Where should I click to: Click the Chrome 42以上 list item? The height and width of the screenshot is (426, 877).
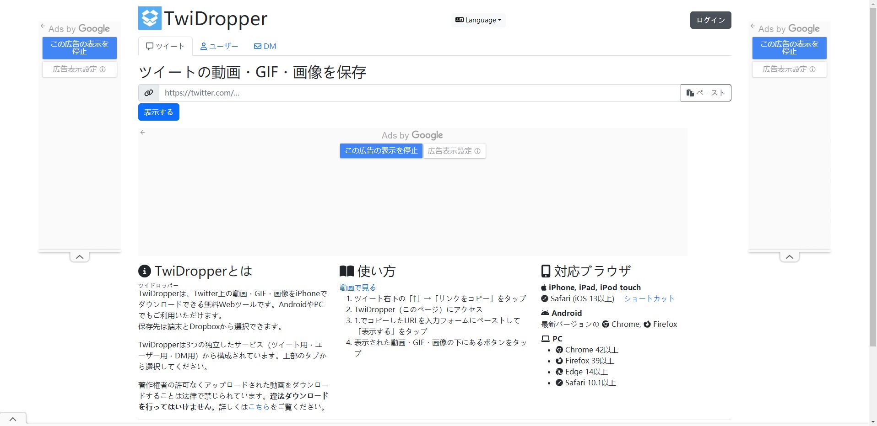click(x=587, y=350)
